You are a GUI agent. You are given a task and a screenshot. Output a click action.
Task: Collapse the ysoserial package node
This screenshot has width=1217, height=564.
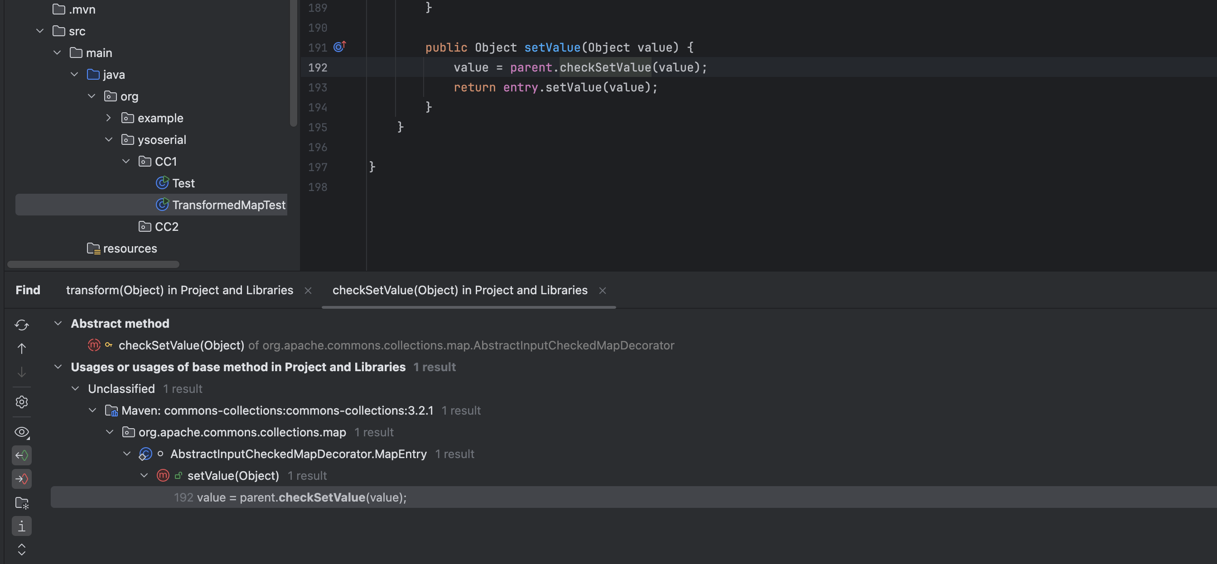coord(109,140)
